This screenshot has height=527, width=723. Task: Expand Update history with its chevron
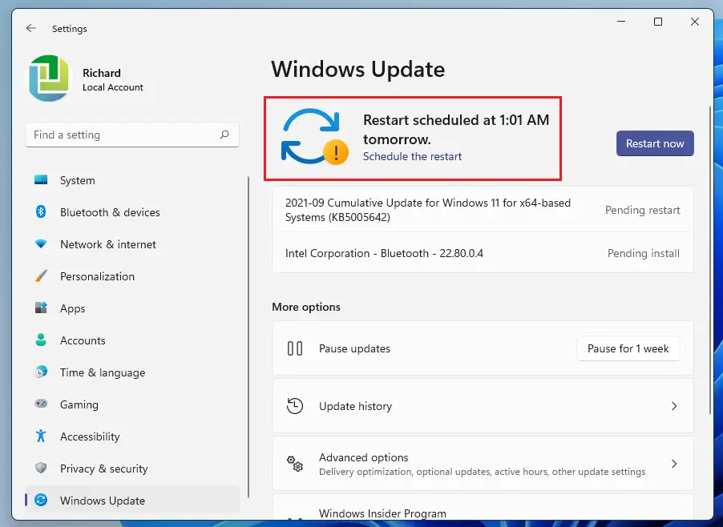(x=673, y=406)
